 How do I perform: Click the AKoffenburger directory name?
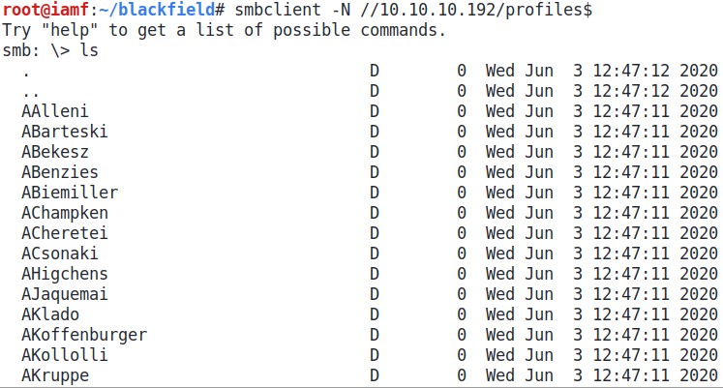84,335
